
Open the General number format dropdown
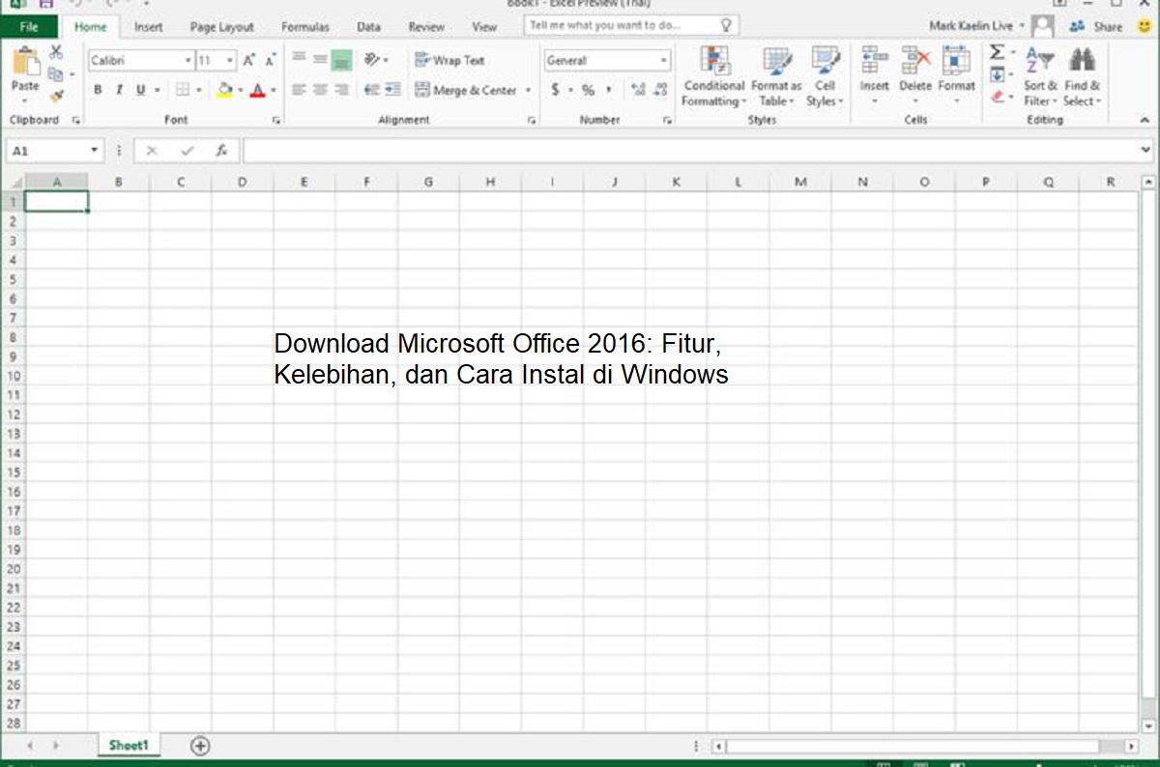click(663, 61)
